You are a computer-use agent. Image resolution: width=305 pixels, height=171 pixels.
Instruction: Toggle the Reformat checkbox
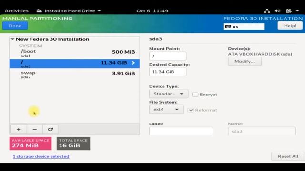tap(191, 110)
